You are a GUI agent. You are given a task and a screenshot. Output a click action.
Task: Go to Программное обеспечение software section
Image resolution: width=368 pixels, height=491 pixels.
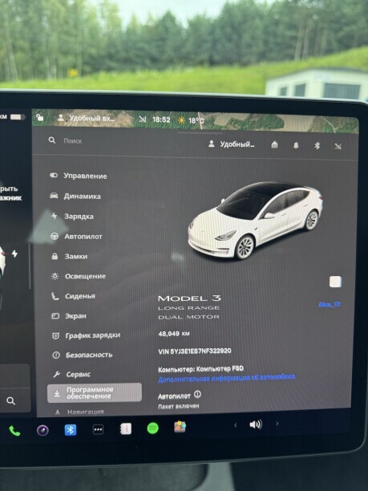(x=94, y=392)
